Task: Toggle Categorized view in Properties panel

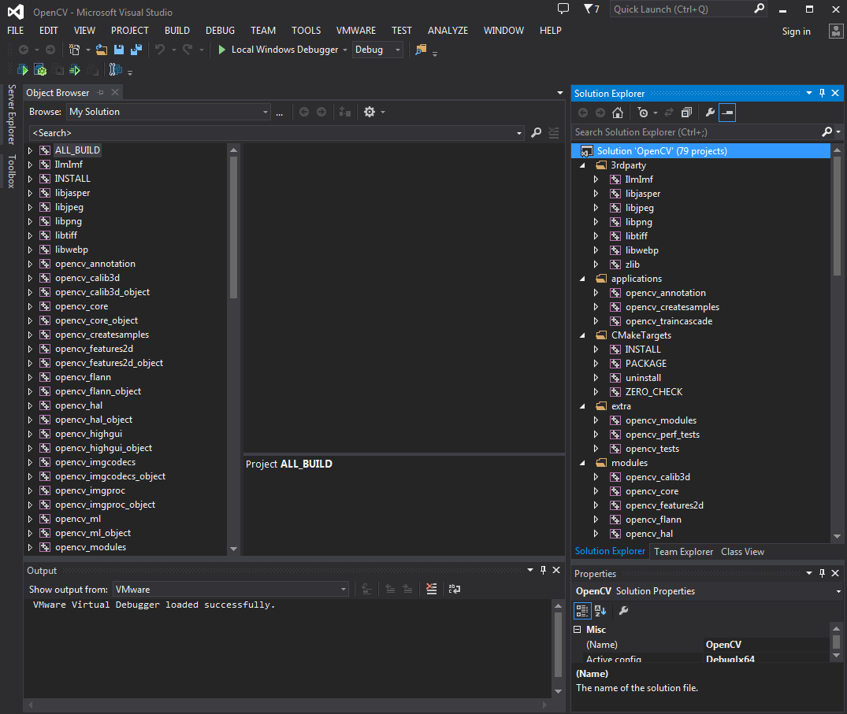Action: coord(582,610)
